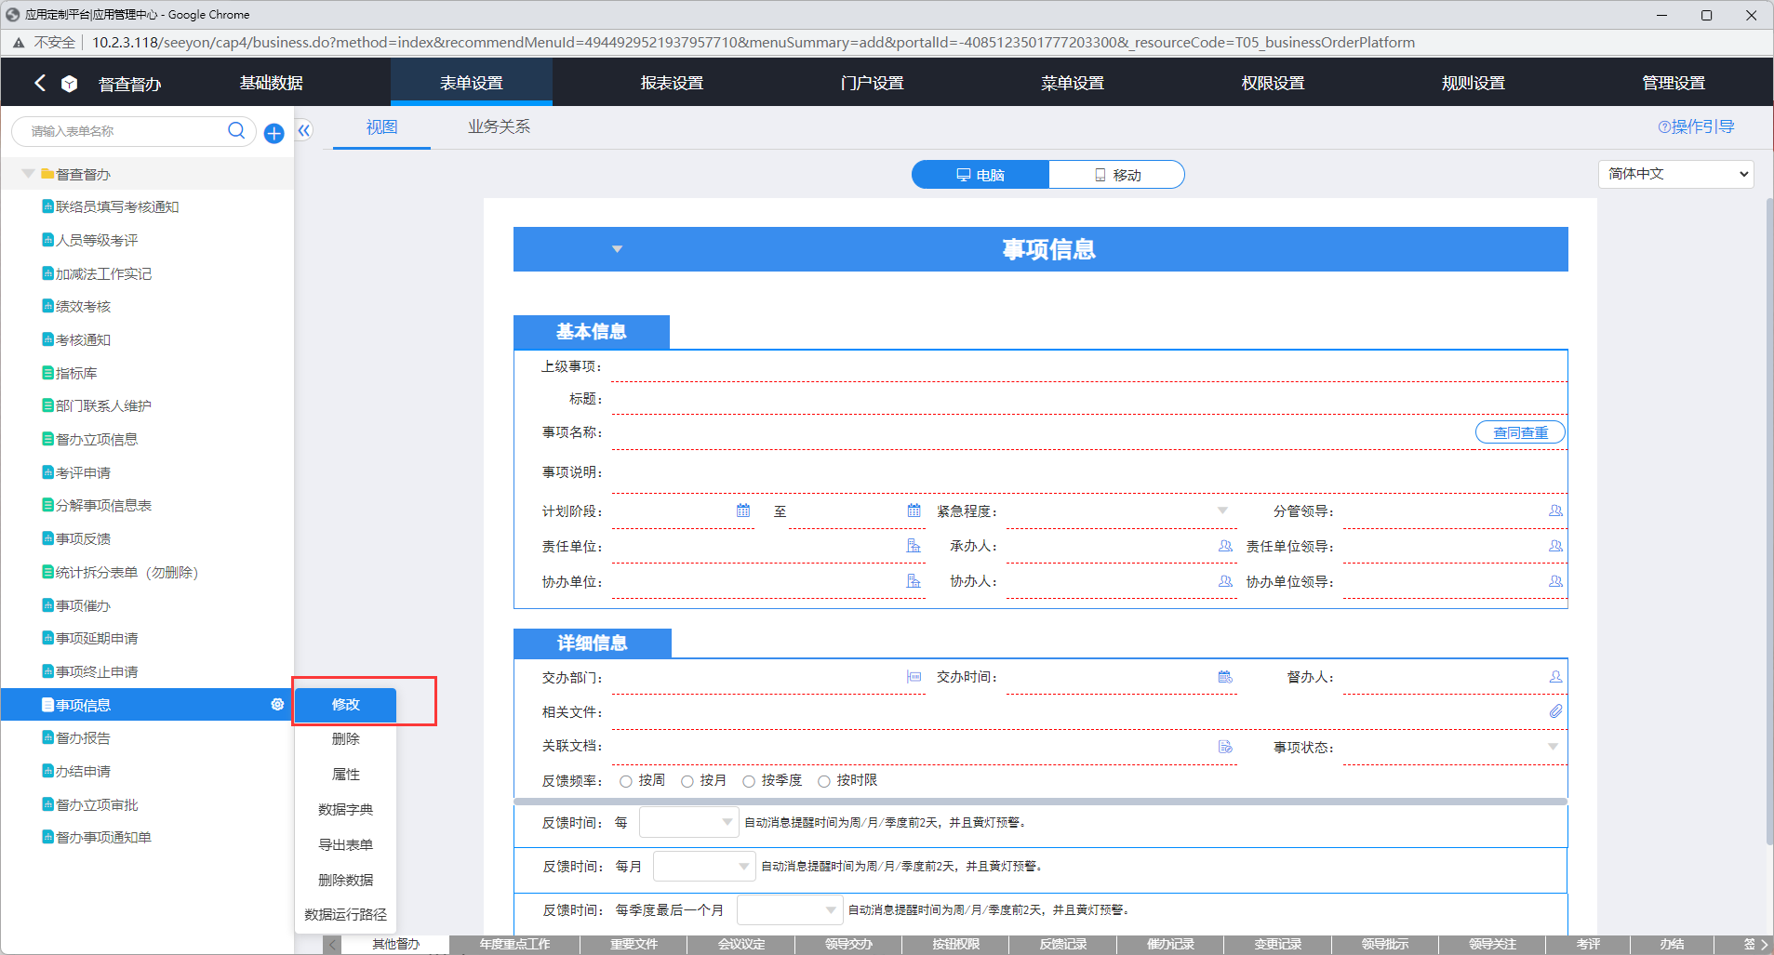
Task: Click person picker icon for 分管领导
Action: tap(1555, 511)
